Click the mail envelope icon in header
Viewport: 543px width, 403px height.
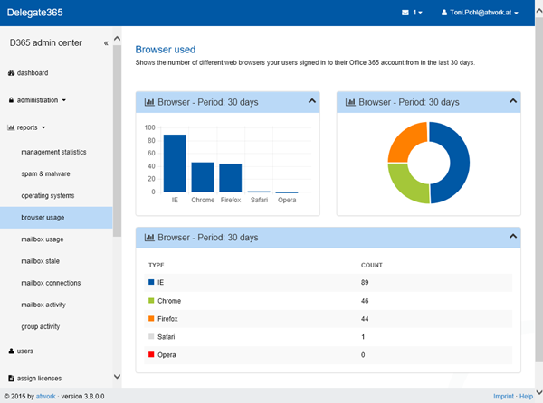point(405,13)
